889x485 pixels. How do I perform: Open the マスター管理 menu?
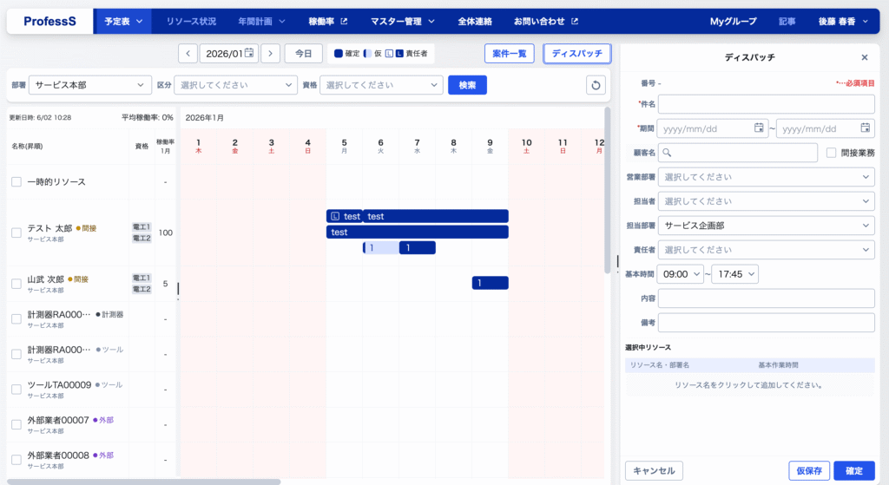[403, 22]
